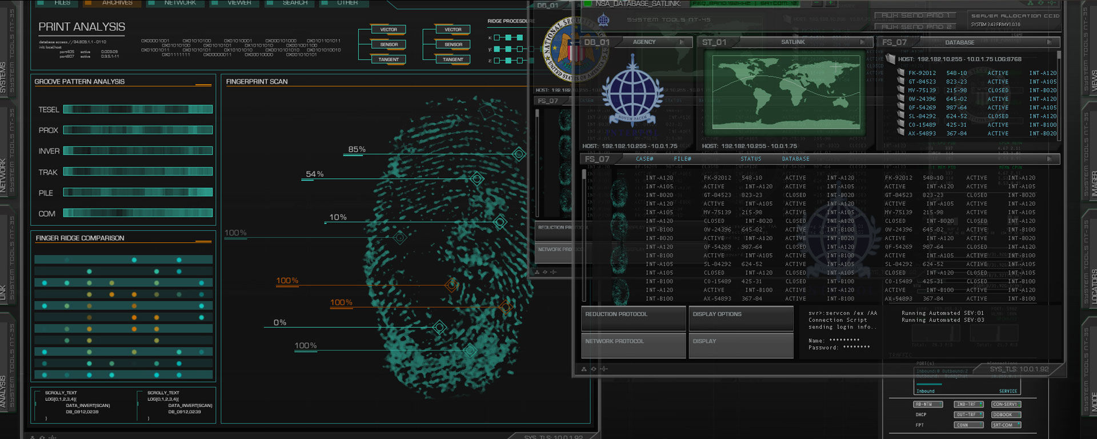Enable the CON-SERV1 toggle

1006,404
